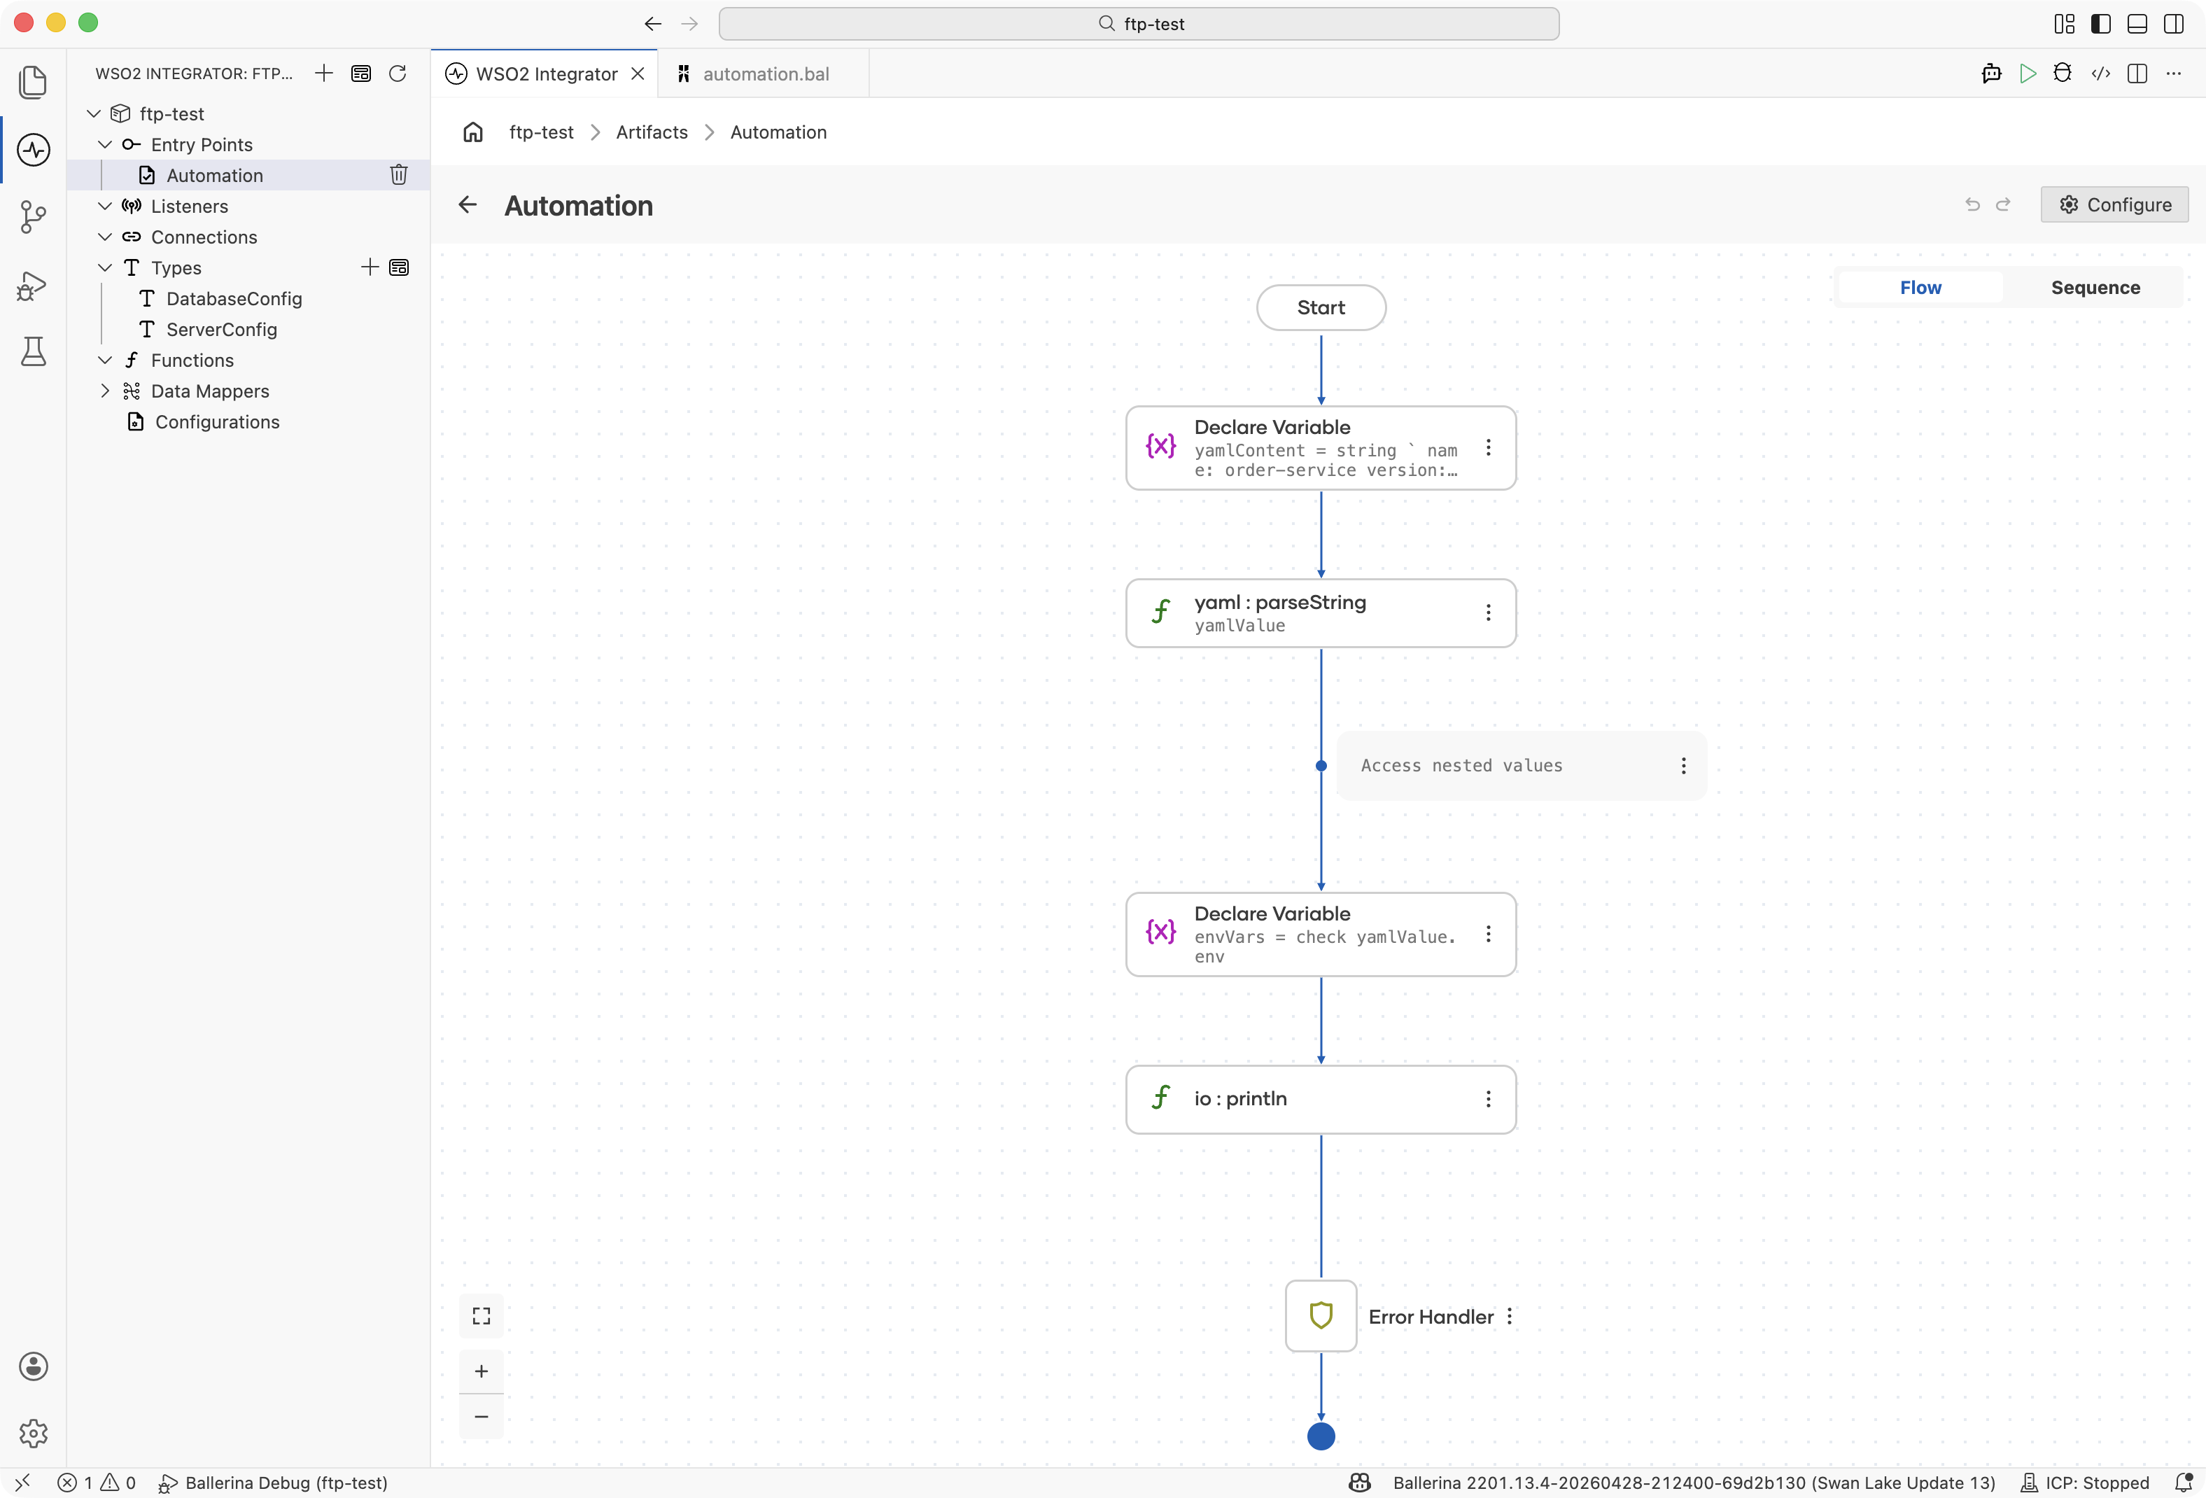This screenshot has height=1498, width=2206.
Task: Open the Run and Debug activity icon
Action: [x=33, y=286]
